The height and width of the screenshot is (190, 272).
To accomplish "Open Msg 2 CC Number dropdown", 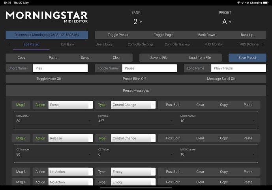I will [54, 154].
